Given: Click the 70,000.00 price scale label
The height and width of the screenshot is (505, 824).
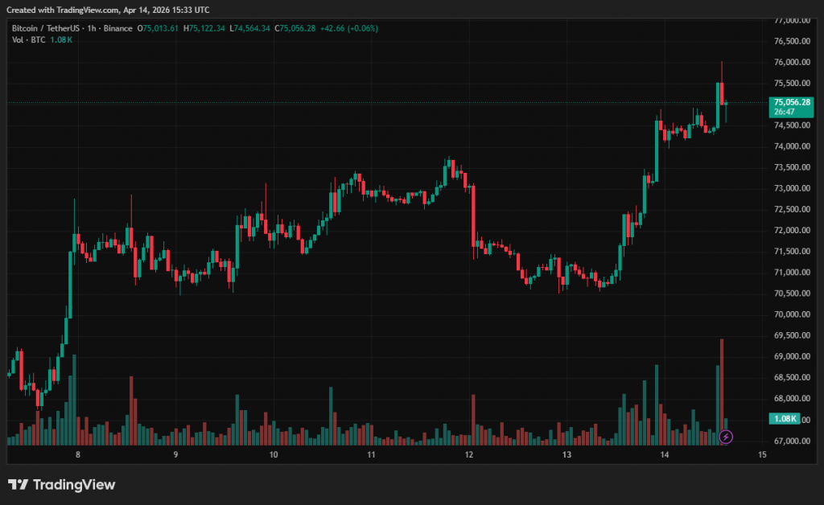Looking at the screenshot, I should point(793,314).
